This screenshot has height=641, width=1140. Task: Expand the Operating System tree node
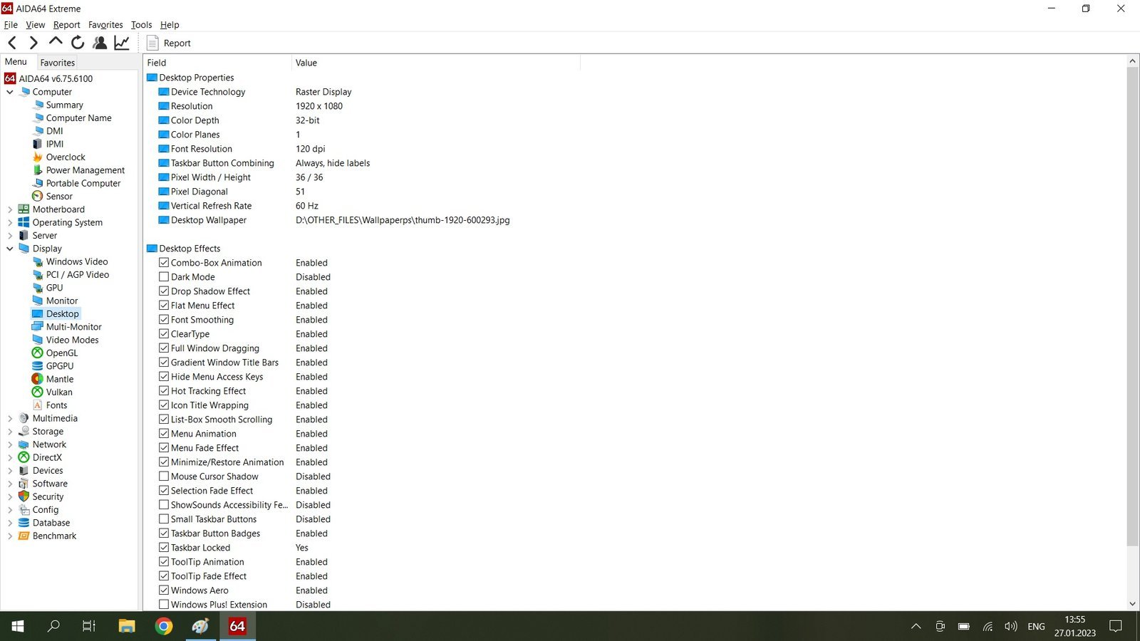pos(10,223)
